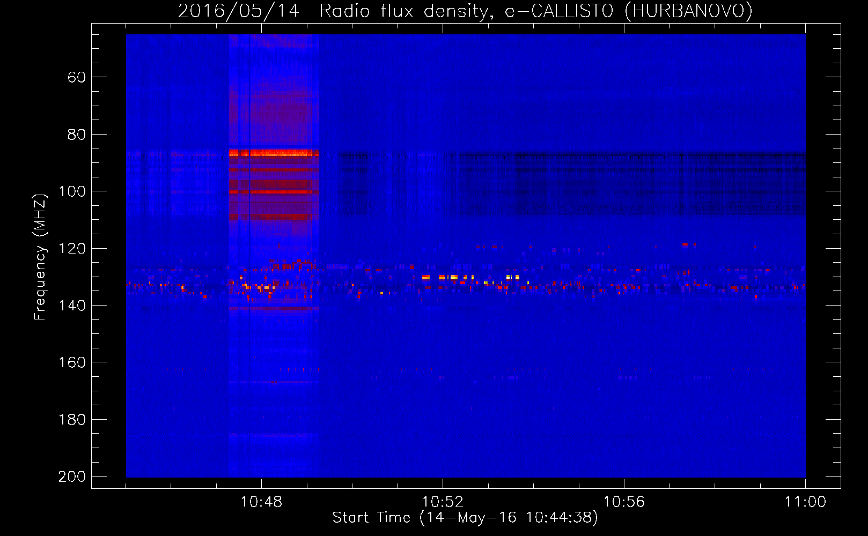Click the '140' frequency tick label
868x536 pixels.
click(x=72, y=306)
